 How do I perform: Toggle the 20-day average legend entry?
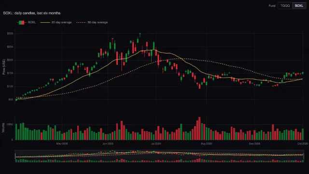[x=56, y=22]
